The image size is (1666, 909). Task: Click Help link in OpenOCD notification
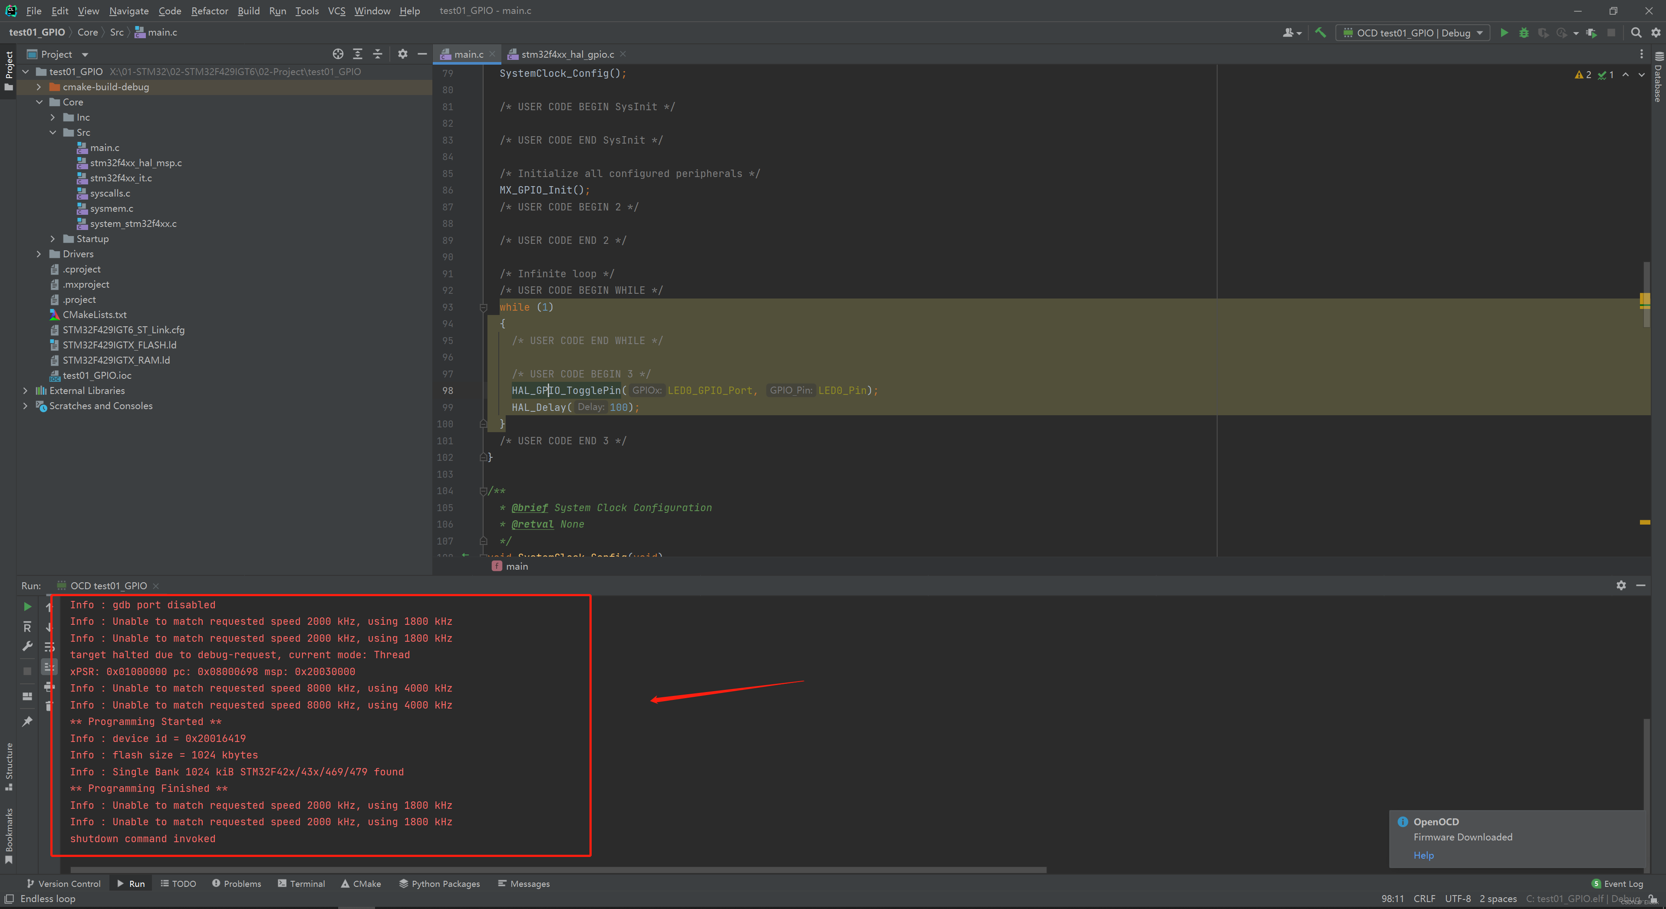coord(1423,855)
